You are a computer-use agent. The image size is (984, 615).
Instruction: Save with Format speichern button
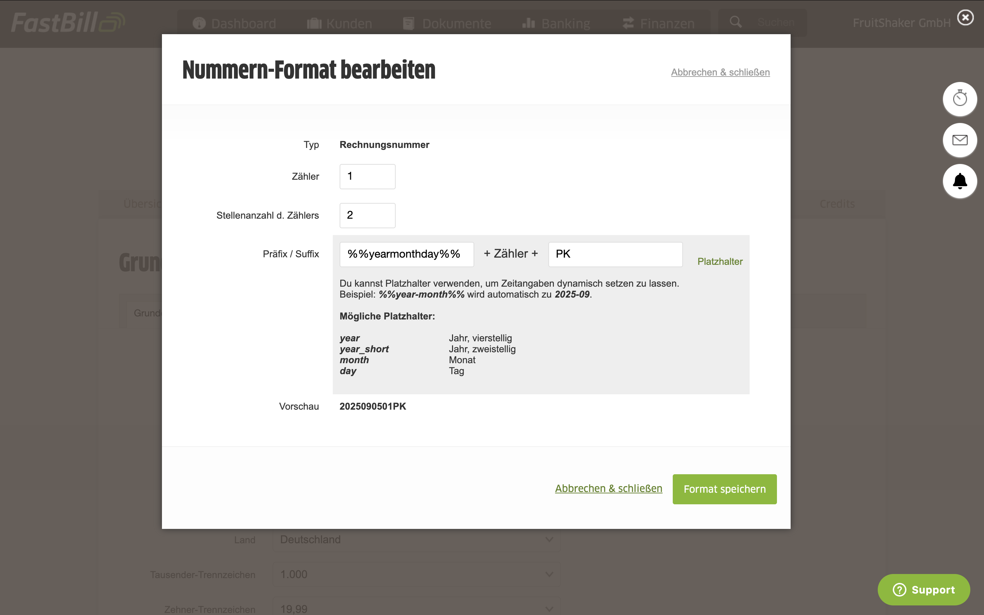click(x=725, y=489)
